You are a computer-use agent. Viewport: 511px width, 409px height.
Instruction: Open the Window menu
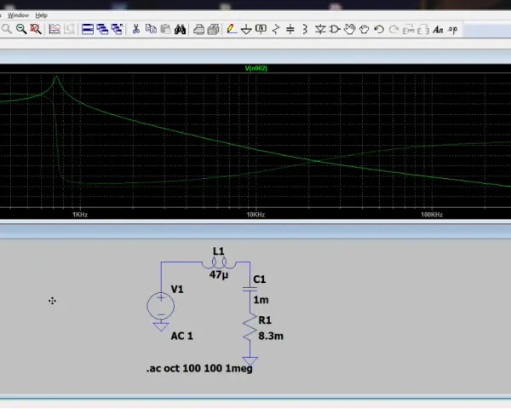point(18,15)
